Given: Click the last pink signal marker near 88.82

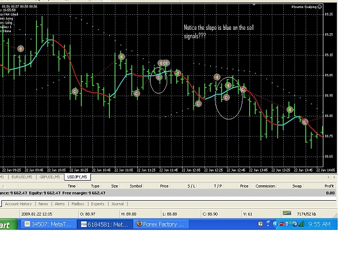Looking at the screenshot, I should click(304, 122).
